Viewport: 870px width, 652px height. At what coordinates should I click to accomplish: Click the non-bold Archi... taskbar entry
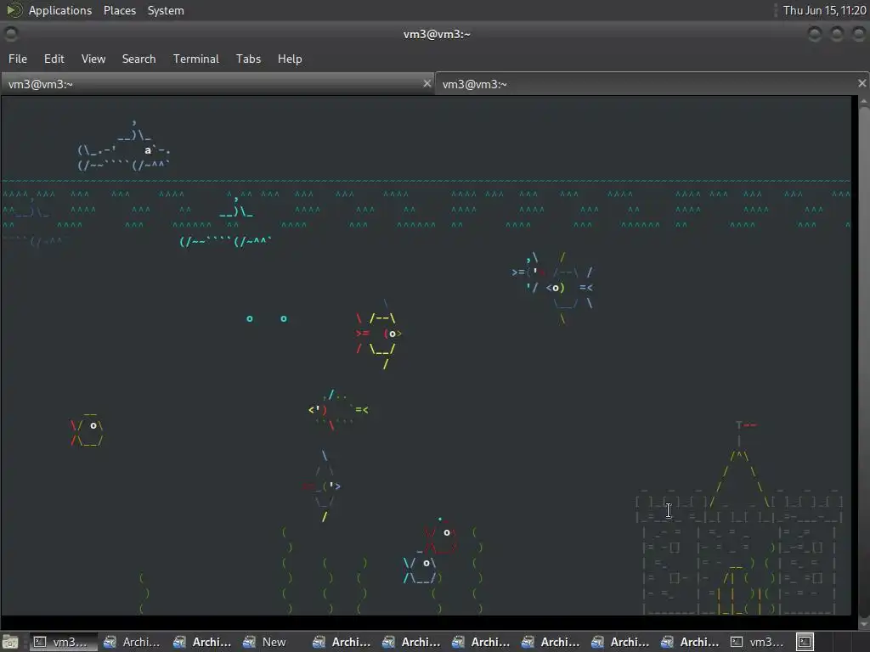(133, 642)
